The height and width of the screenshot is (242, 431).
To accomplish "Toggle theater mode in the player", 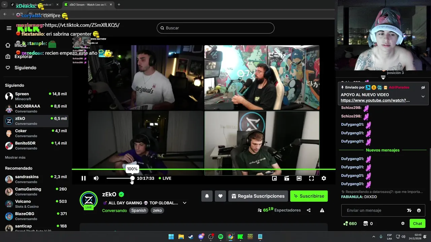I will pos(299,178).
